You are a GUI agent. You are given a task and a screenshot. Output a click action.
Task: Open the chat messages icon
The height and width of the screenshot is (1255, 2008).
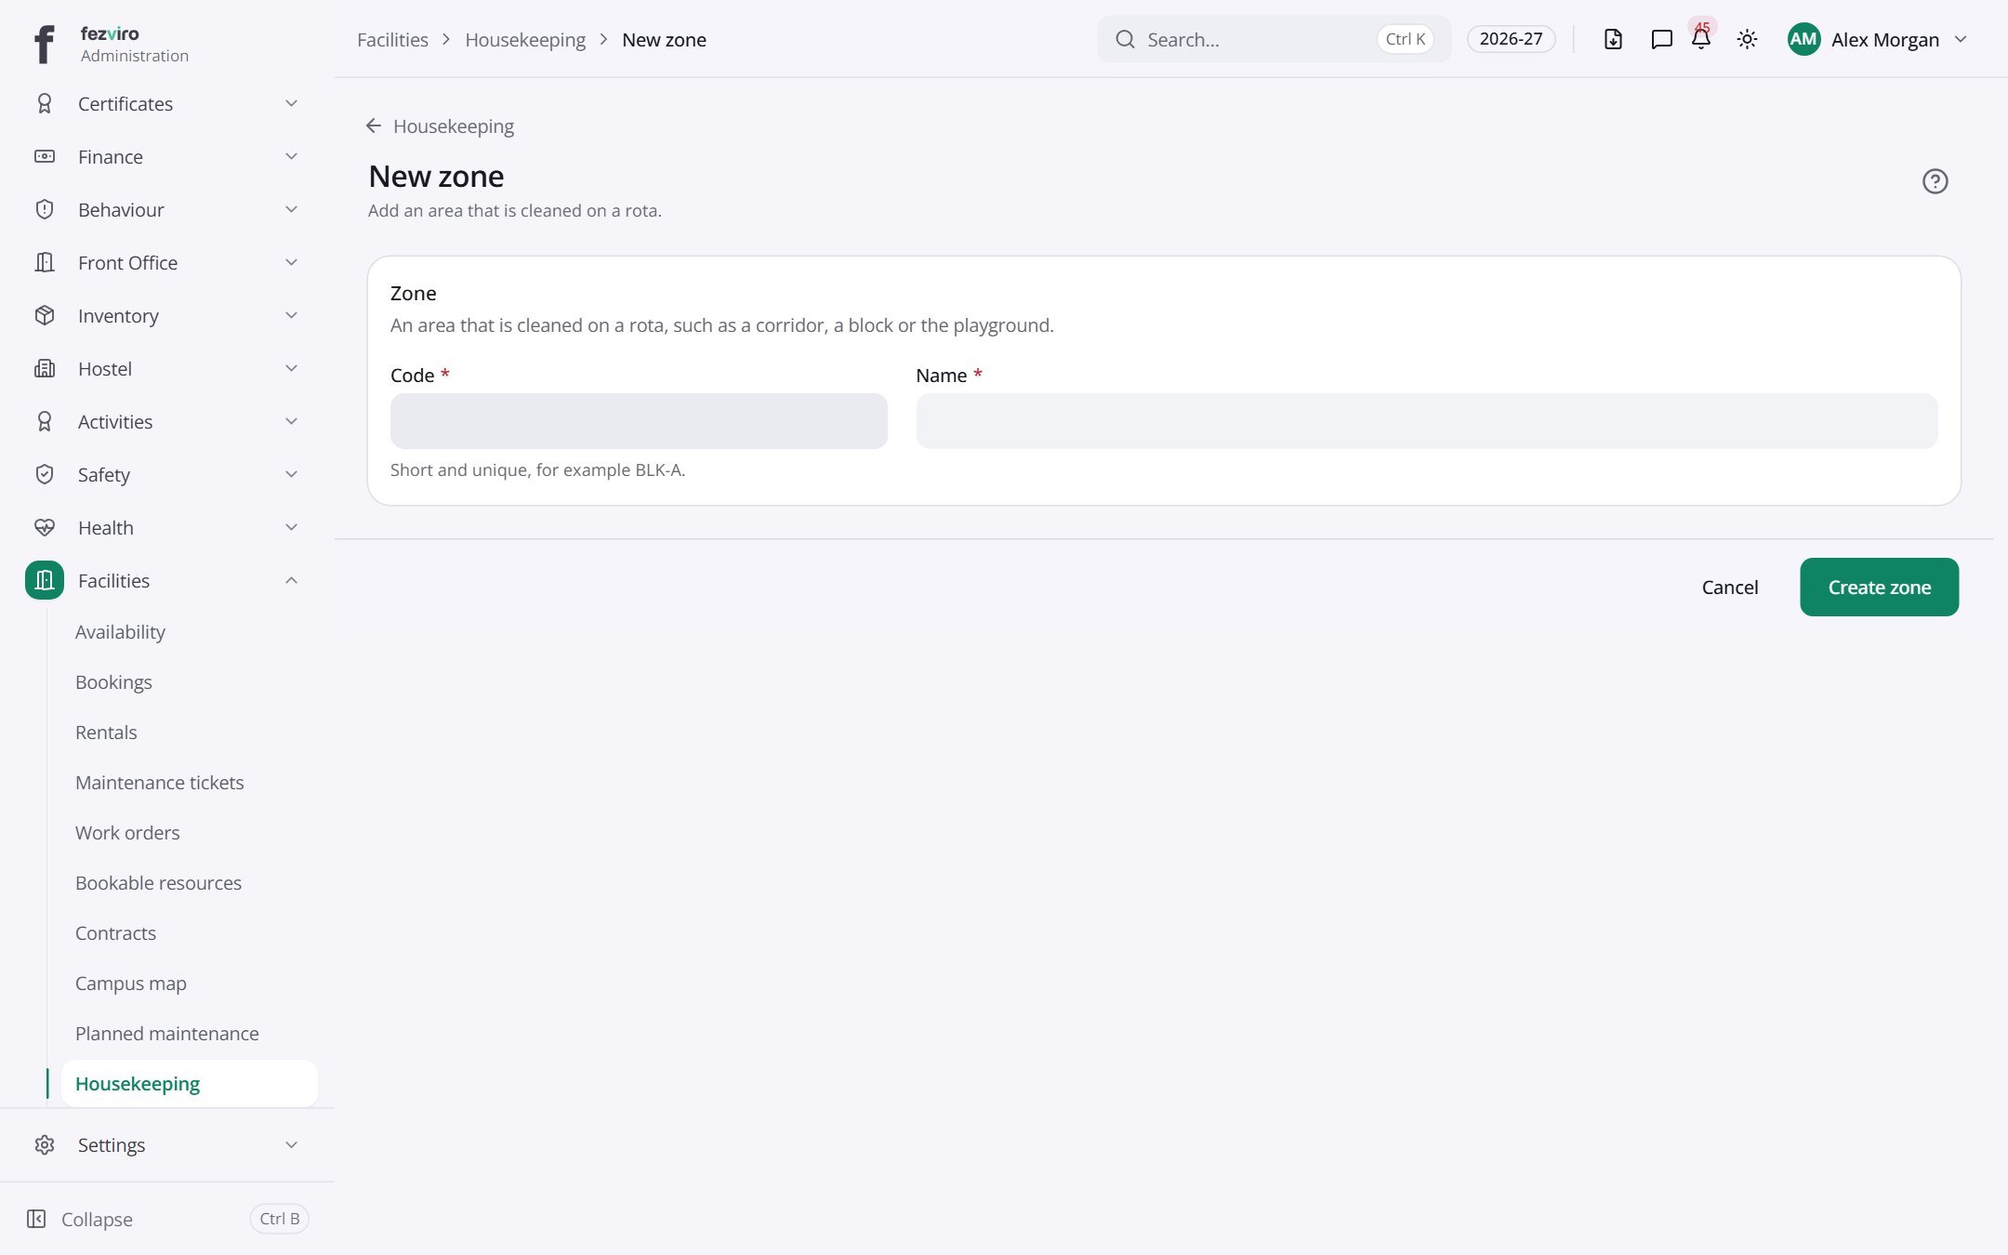[x=1661, y=39]
